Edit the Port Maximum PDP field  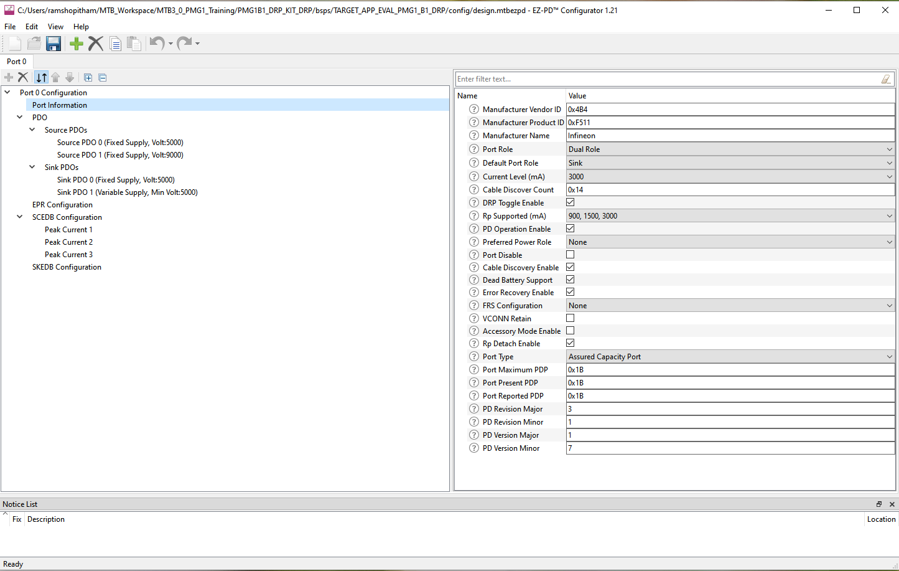click(x=730, y=370)
